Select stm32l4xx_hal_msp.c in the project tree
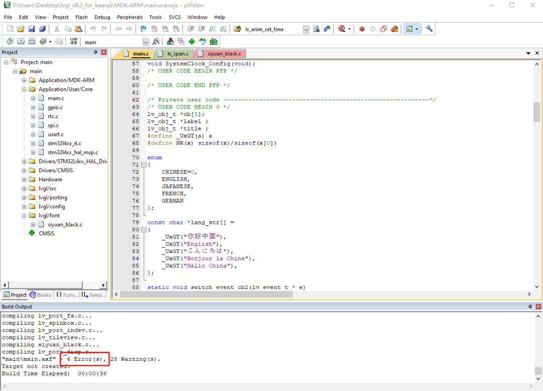Image resolution: width=543 pixels, height=391 pixels. 73,153
